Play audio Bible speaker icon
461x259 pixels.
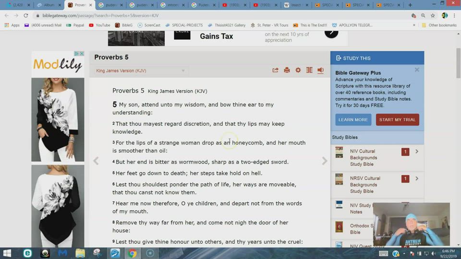(320, 71)
